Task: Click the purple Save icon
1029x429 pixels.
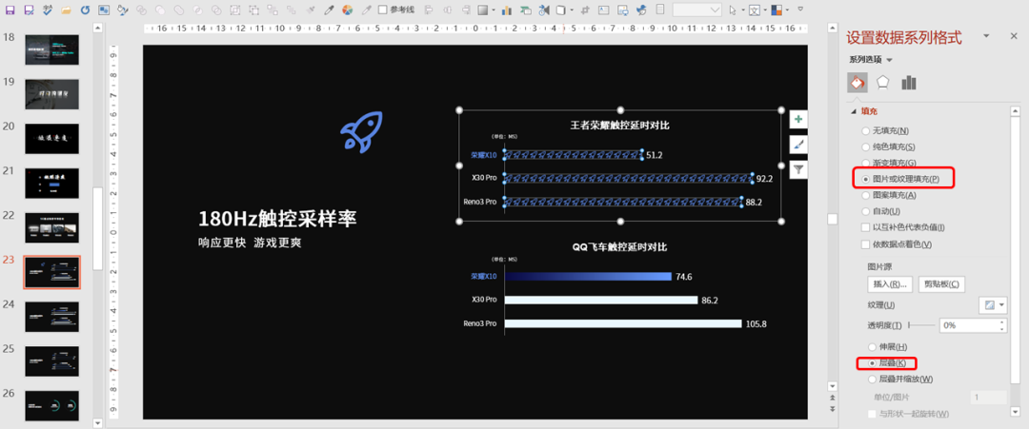Action: point(10,10)
